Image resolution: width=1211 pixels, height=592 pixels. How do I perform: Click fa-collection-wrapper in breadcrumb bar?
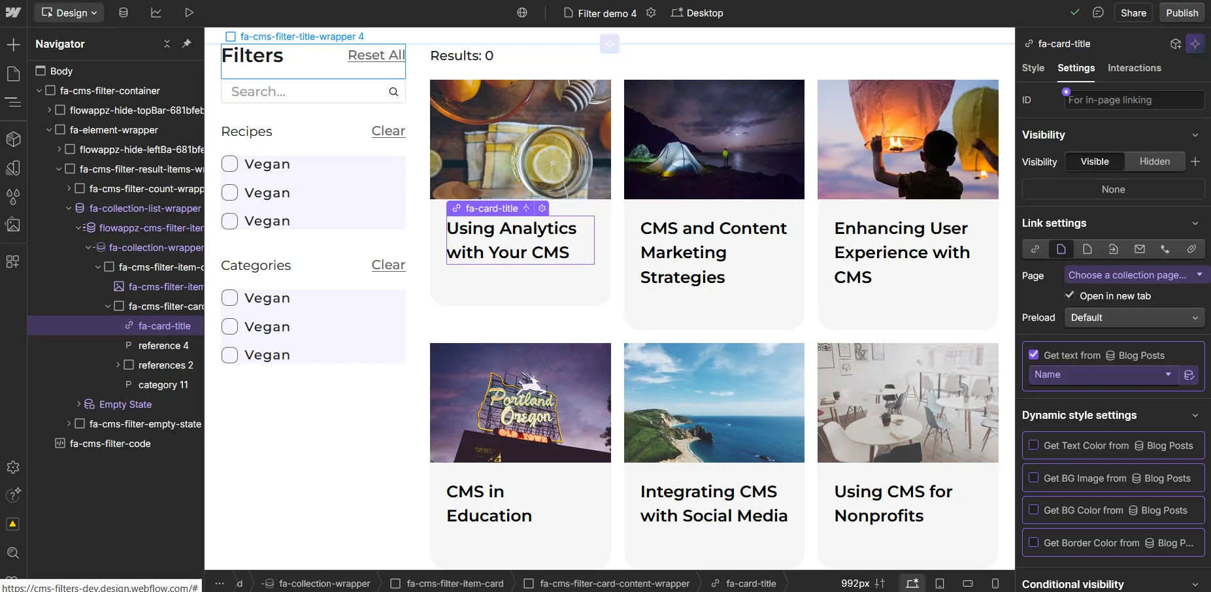[x=317, y=584]
